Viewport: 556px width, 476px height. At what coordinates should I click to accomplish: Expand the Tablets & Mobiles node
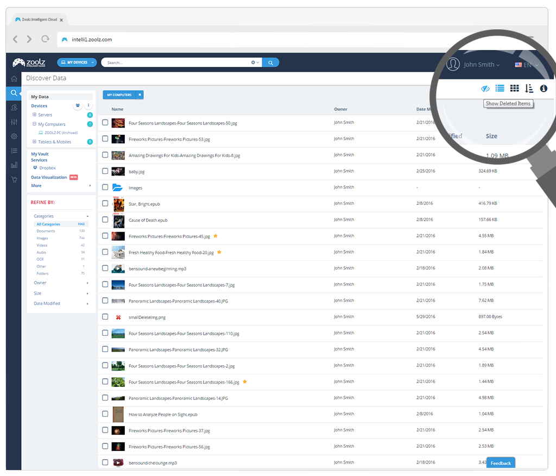pyautogui.click(x=34, y=141)
